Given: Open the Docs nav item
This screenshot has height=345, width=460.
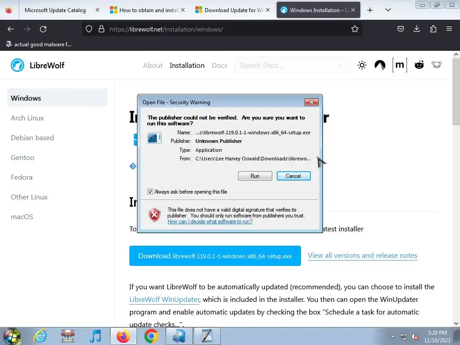Looking at the screenshot, I should coord(219,66).
